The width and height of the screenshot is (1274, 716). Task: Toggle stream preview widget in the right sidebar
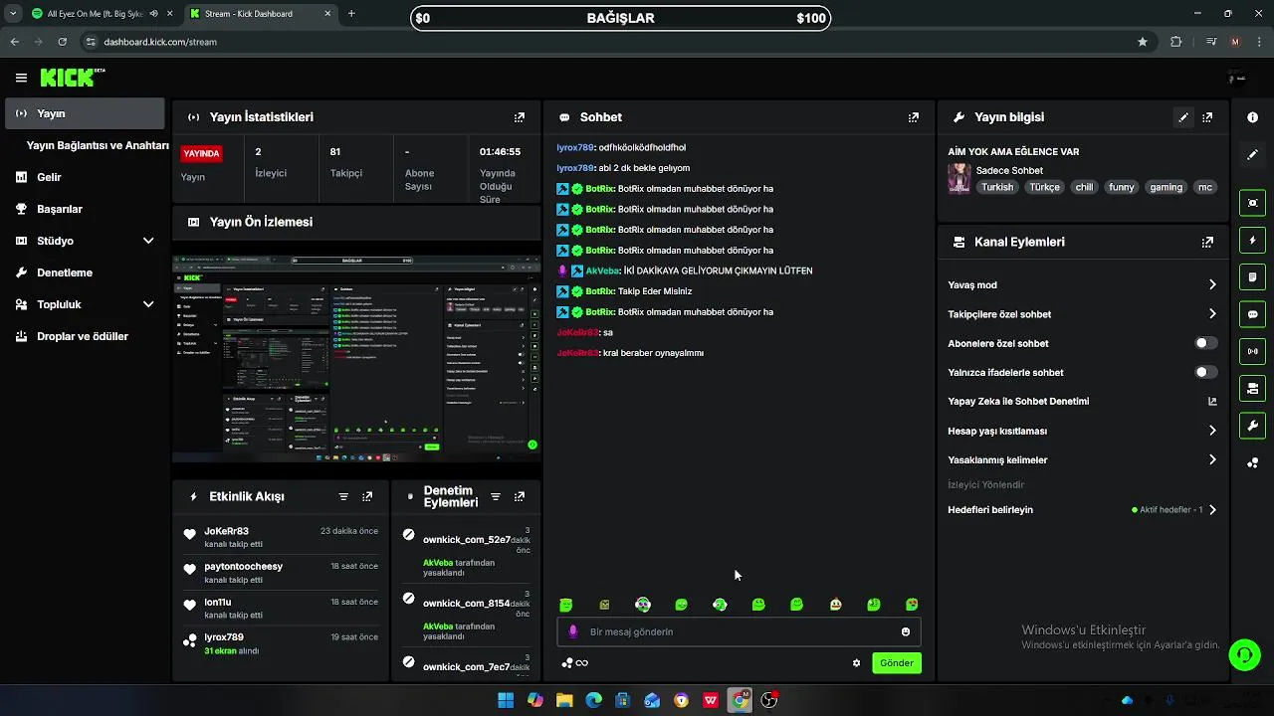coord(1252,203)
